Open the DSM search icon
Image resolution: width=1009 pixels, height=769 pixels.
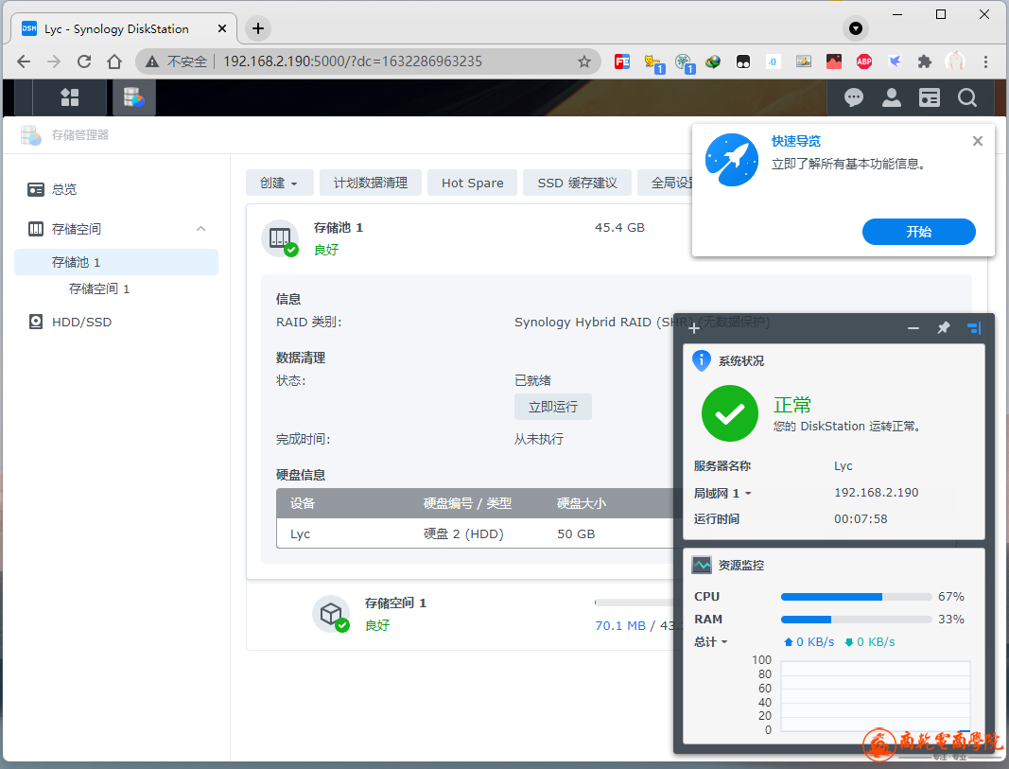(x=967, y=97)
